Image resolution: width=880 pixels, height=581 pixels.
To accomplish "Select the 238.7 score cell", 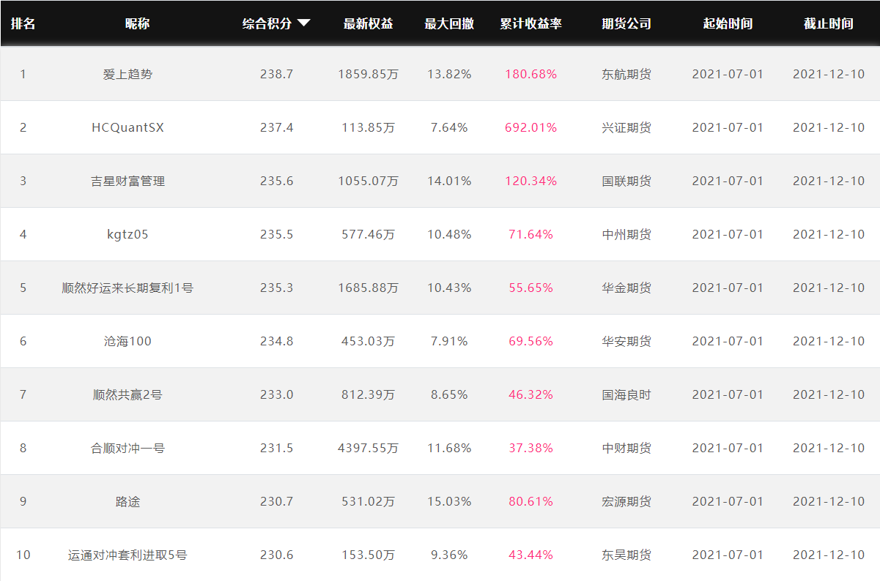I will point(277,74).
